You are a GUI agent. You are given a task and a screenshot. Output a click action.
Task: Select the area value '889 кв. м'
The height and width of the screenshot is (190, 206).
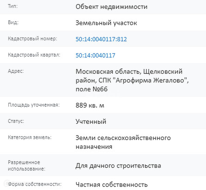click(x=90, y=105)
